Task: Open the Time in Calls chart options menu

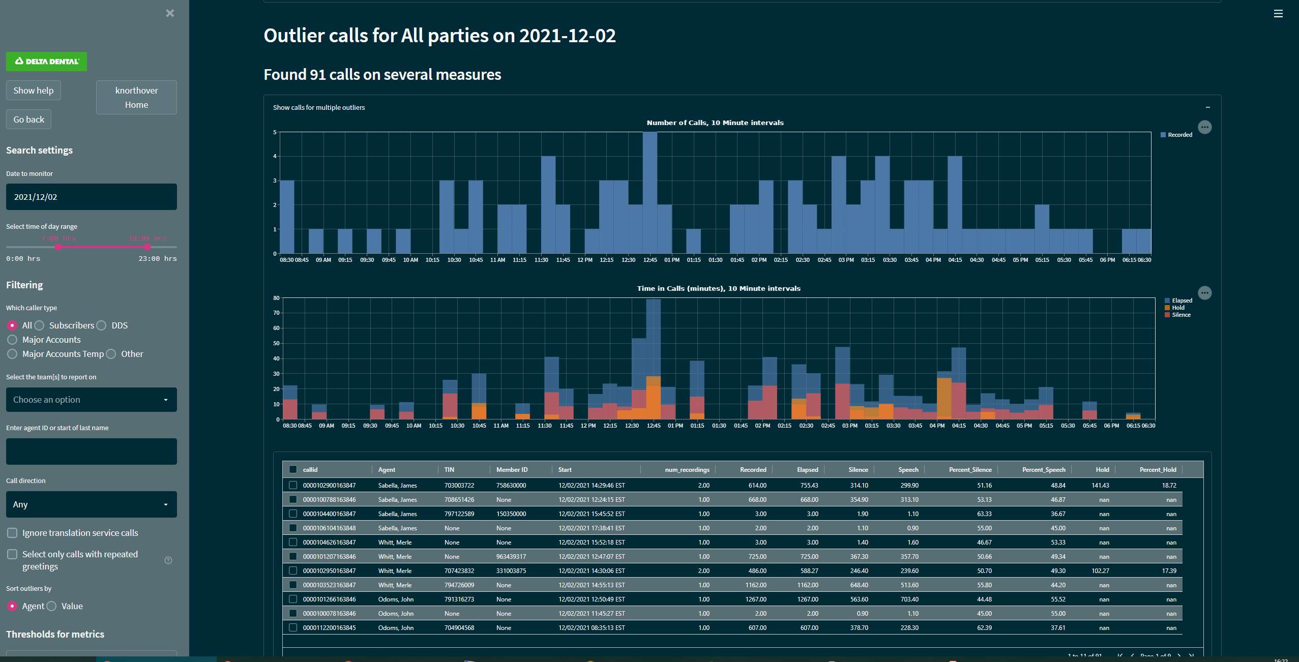Action: point(1205,292)
